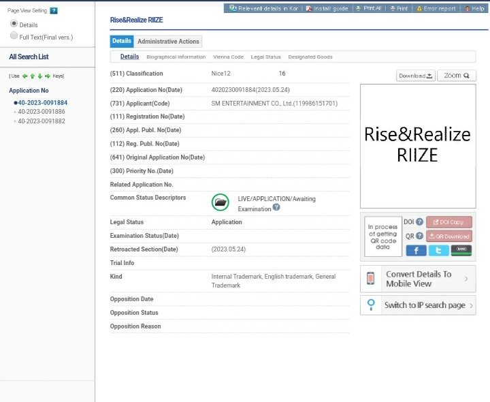
Task: Click the Application No heading in sidebar
Action: pyautogui.click(x=29, y=91)
